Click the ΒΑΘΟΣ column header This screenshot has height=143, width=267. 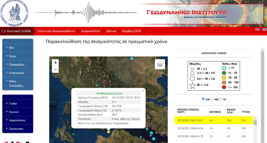pos(231,111)
